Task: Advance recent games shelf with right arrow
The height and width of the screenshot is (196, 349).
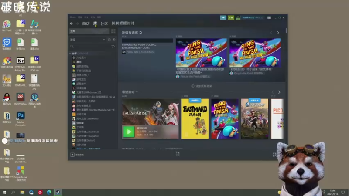Action: (279, 92)
